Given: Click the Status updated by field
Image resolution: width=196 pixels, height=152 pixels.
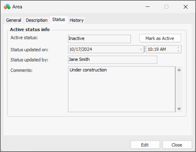Looking at the screenshot, I should point(112,60).
